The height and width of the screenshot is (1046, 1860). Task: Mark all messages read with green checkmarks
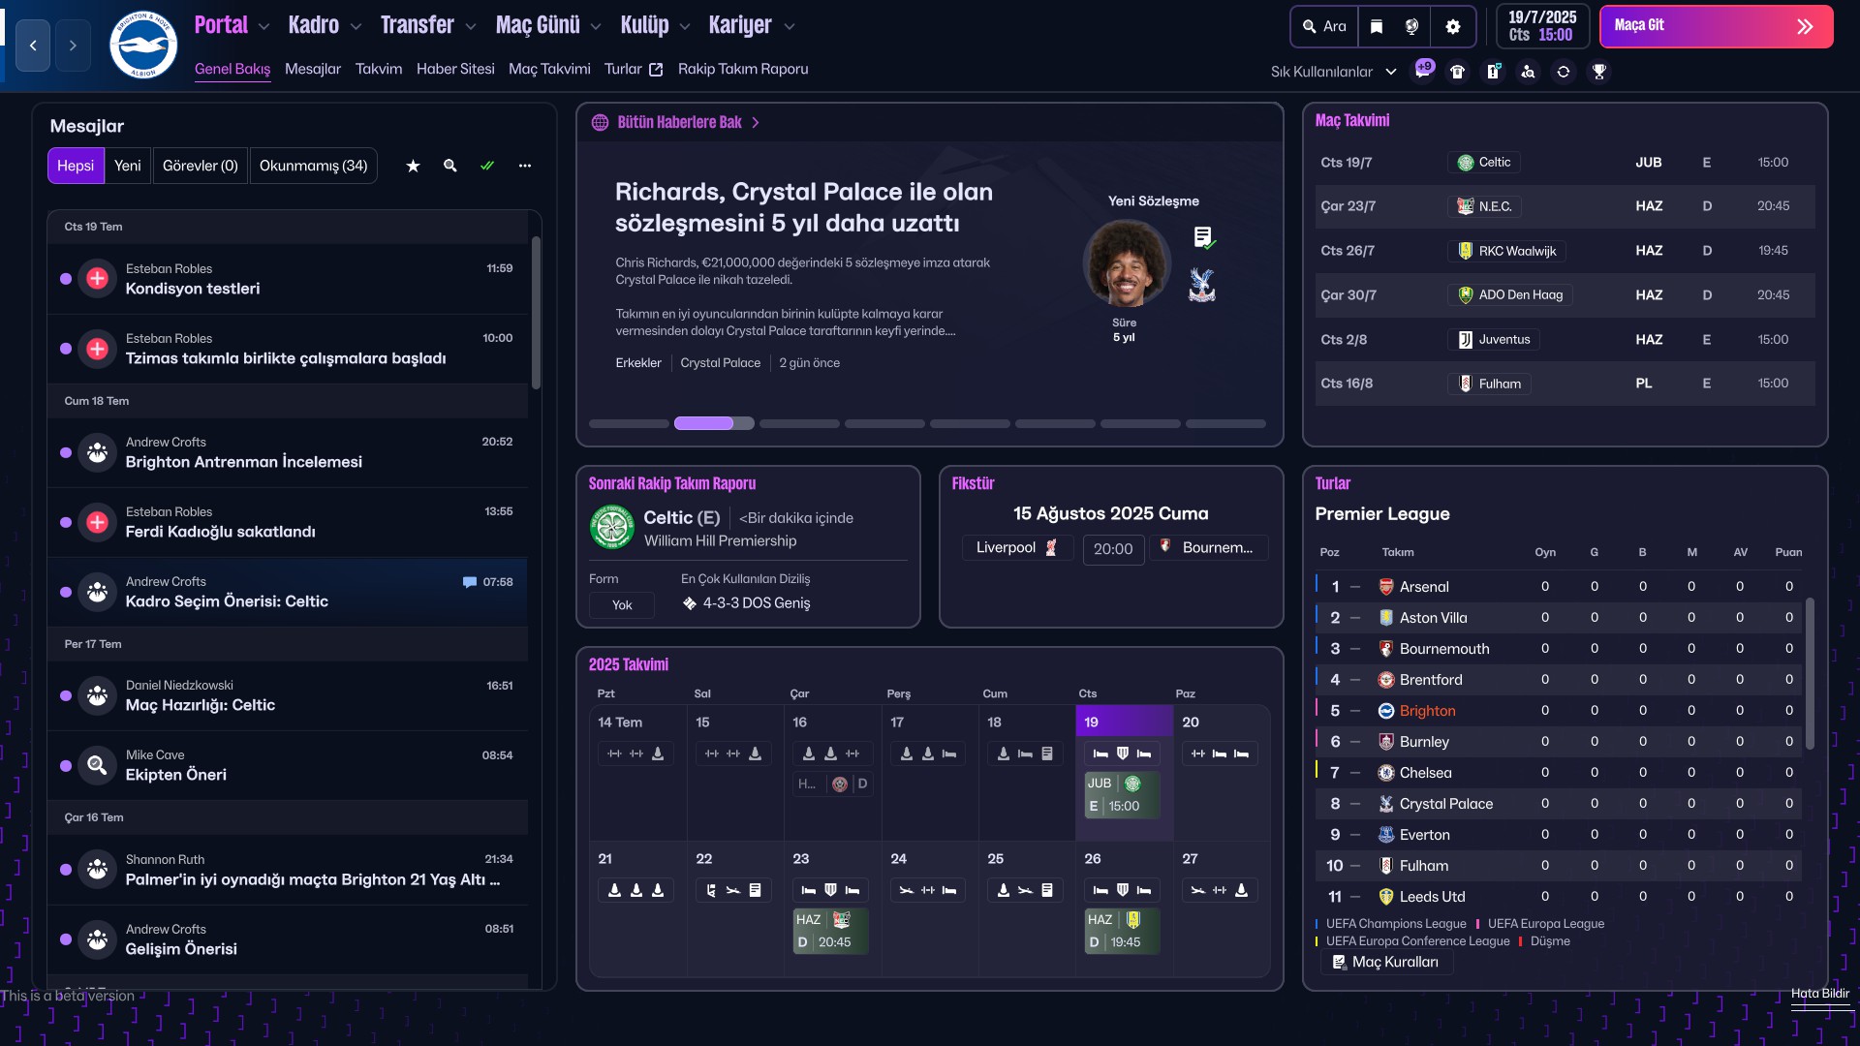click(x=487, y=166)
